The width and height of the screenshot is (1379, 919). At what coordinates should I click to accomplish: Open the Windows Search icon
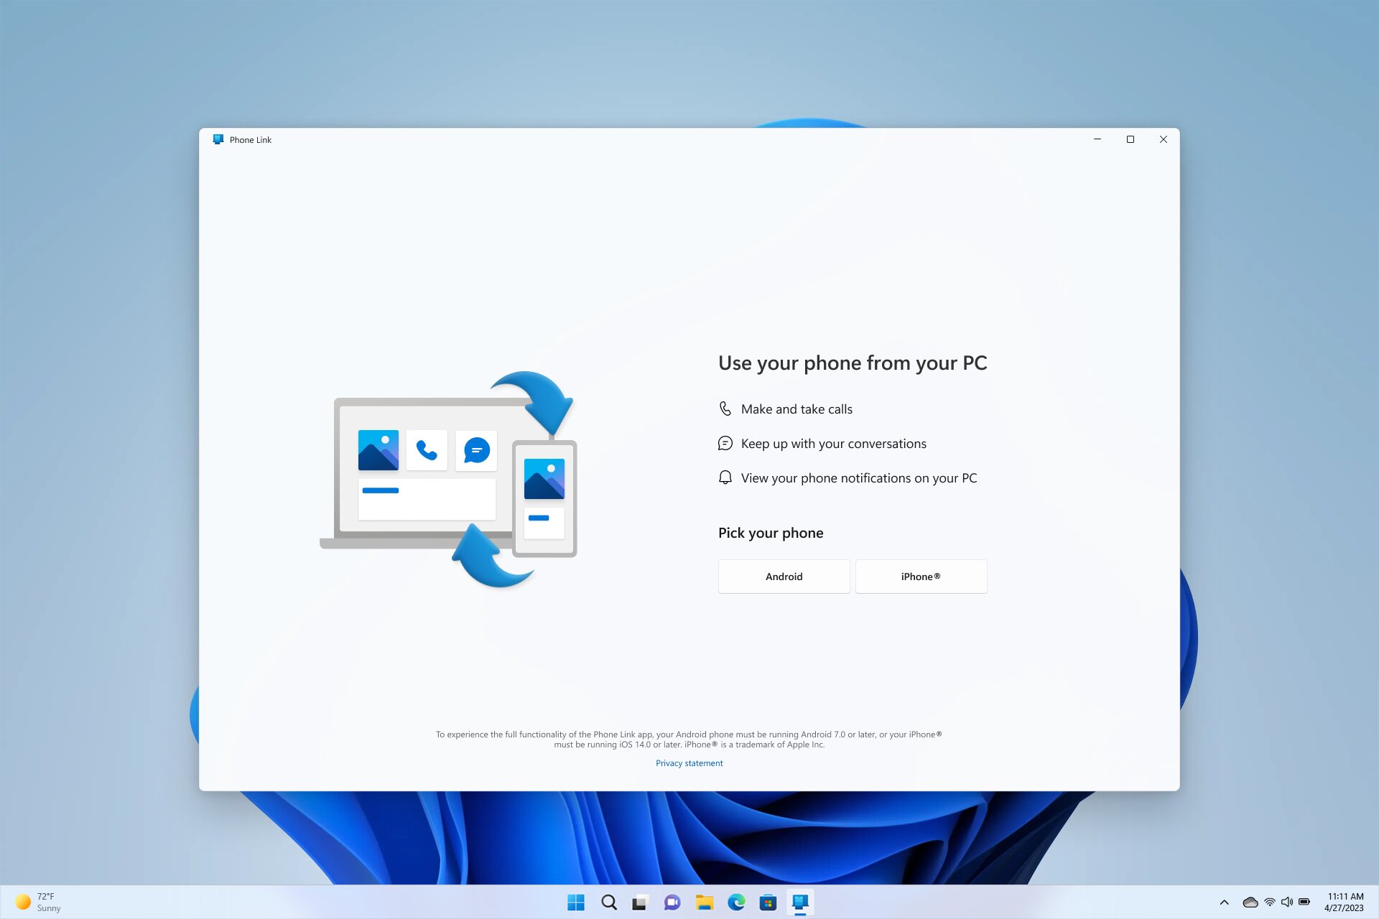click(610, 902)
